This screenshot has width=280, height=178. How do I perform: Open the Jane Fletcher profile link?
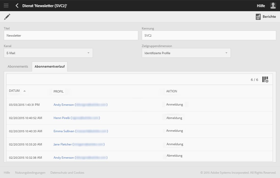click(x=63, y=144)
